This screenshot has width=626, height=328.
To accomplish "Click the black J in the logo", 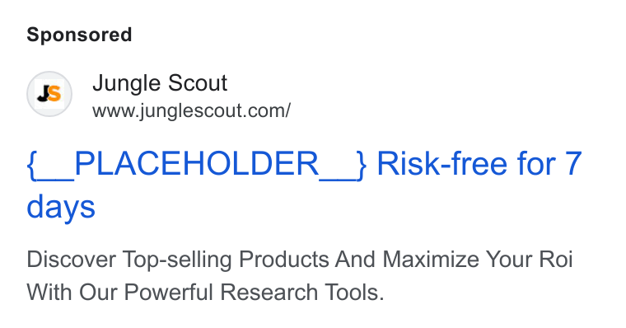I will [x=43, y=94].
